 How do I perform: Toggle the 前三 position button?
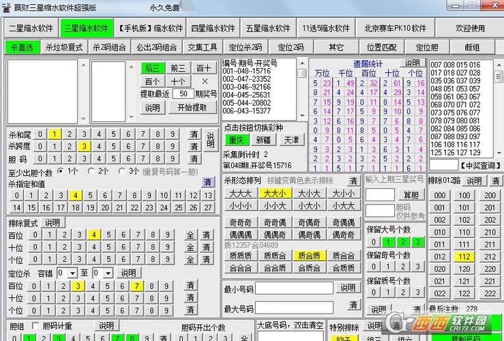(178, 68)
